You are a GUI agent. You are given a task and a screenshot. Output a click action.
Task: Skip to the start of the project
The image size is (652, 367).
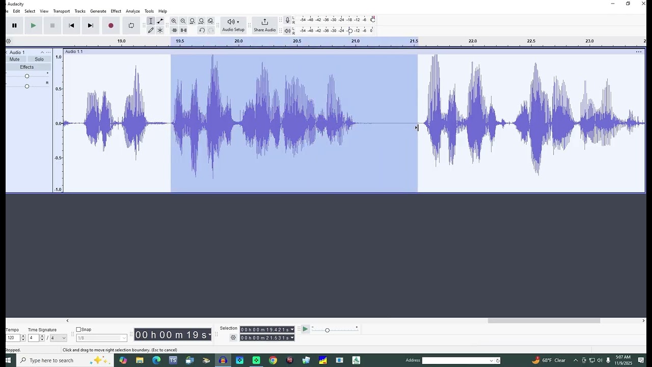click(x=71, y=25)
